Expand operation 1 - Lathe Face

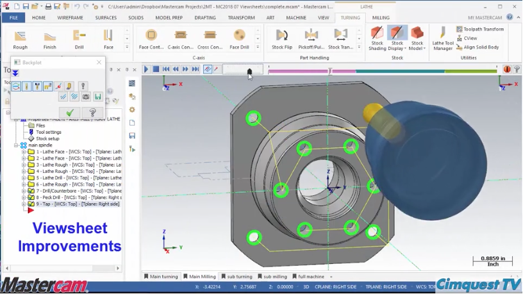(x=24, y=152)
